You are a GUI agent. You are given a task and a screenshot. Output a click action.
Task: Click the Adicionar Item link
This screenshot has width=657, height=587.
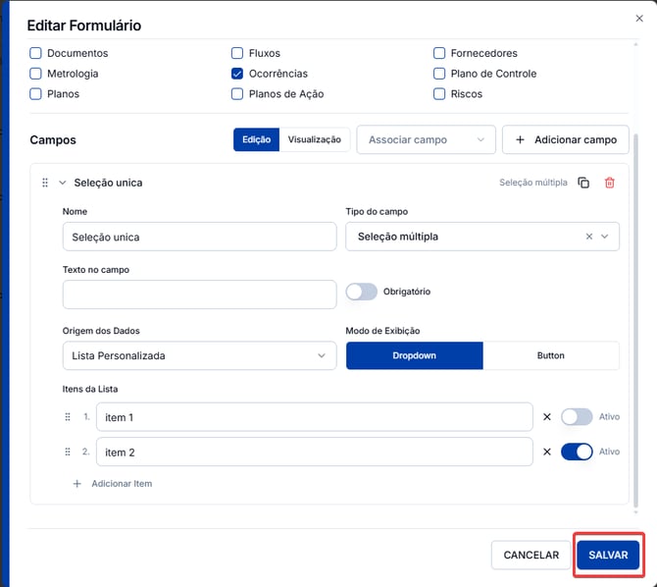[122, 484]
